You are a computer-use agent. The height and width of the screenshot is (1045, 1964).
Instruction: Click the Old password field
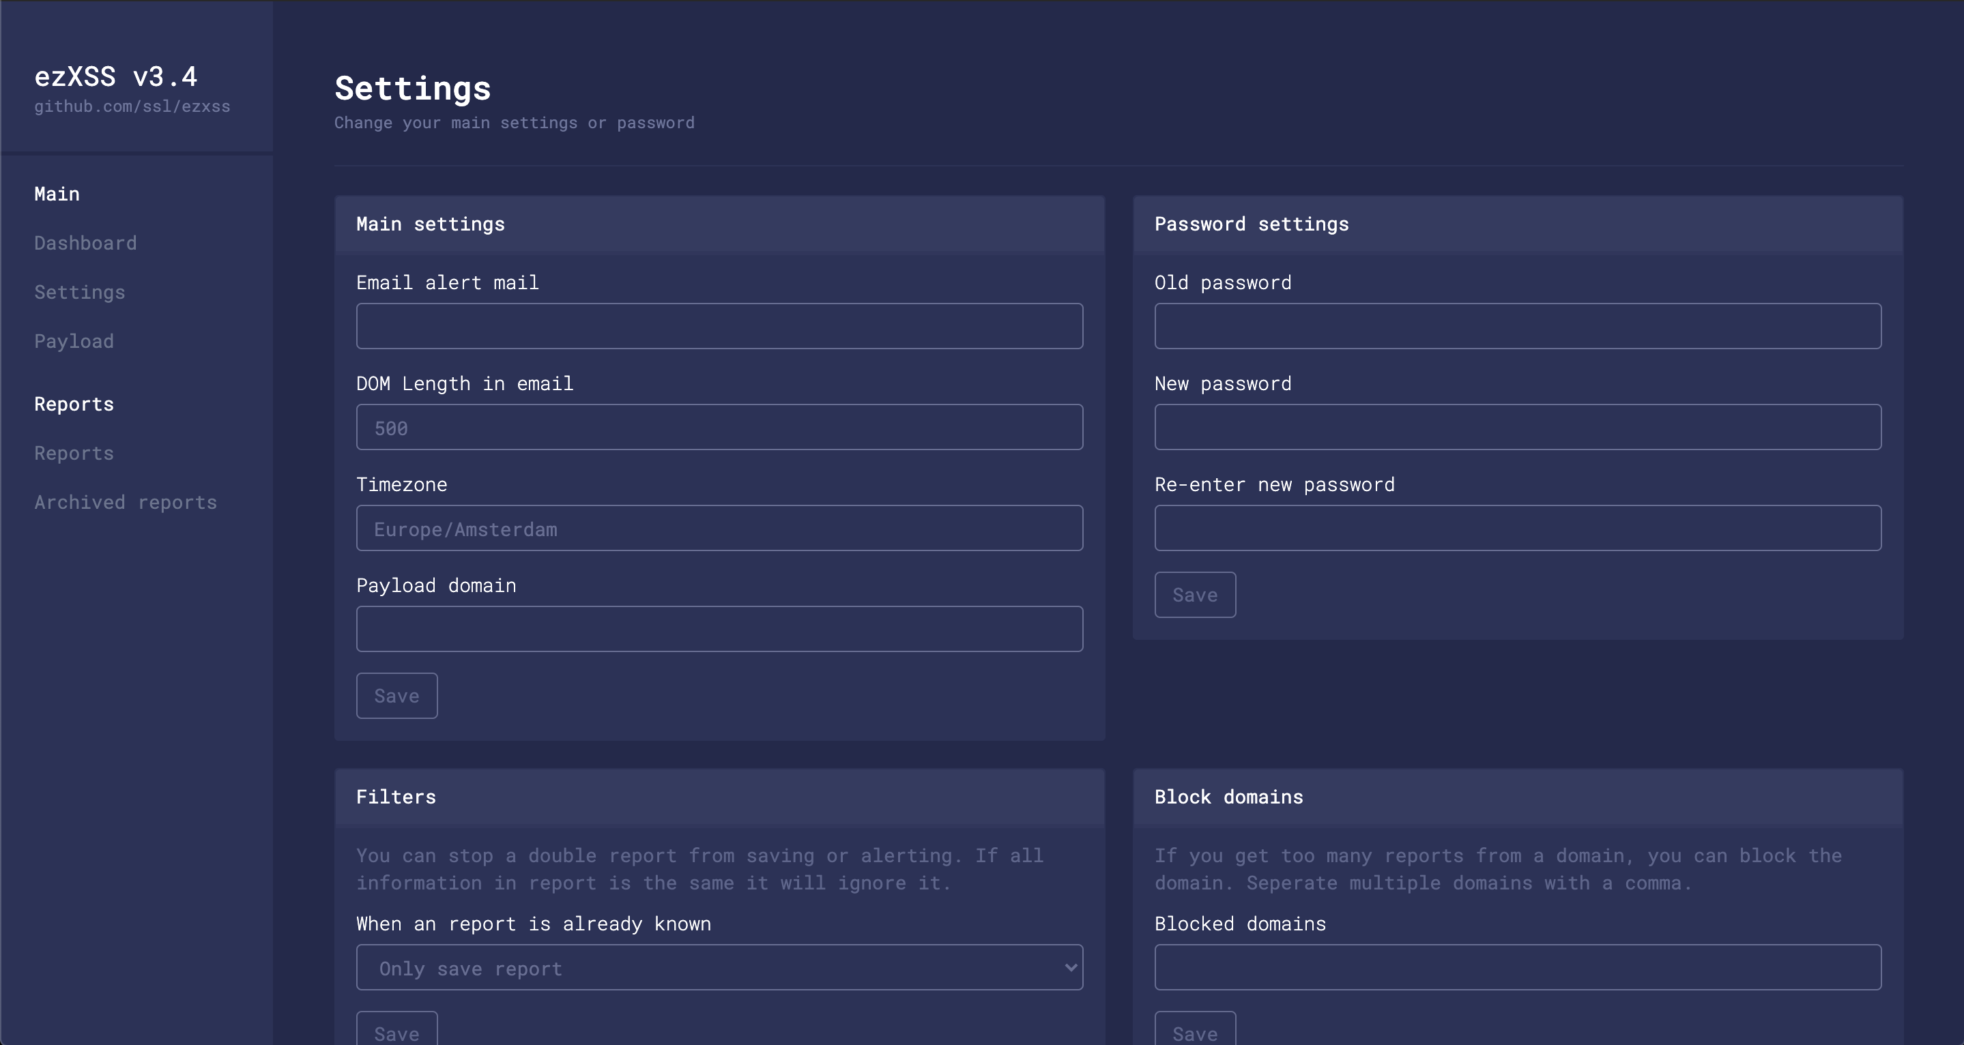coord(1517,326)
